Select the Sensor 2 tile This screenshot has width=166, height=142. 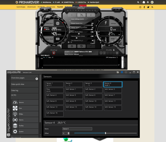[74, 84]
